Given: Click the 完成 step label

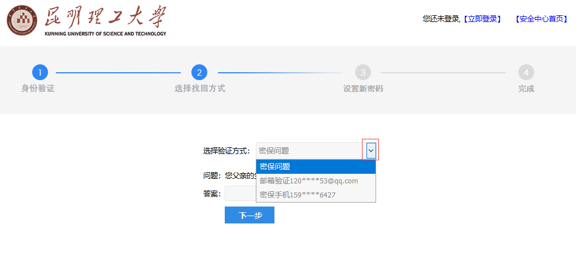Looking at the screenshot, I should point(526,89).
